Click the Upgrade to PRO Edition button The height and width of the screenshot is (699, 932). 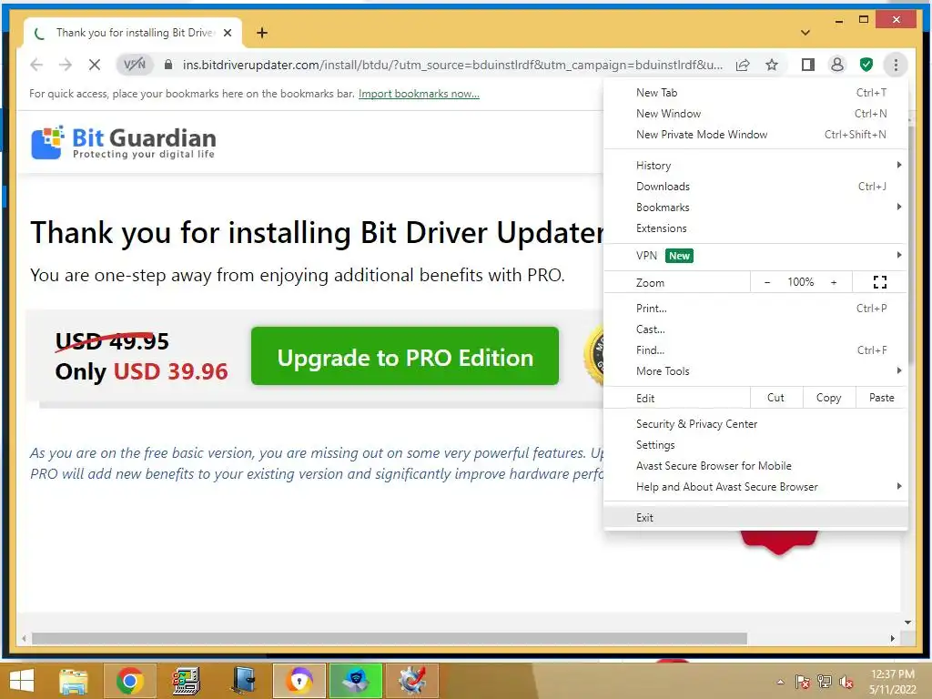coord(405,356)
